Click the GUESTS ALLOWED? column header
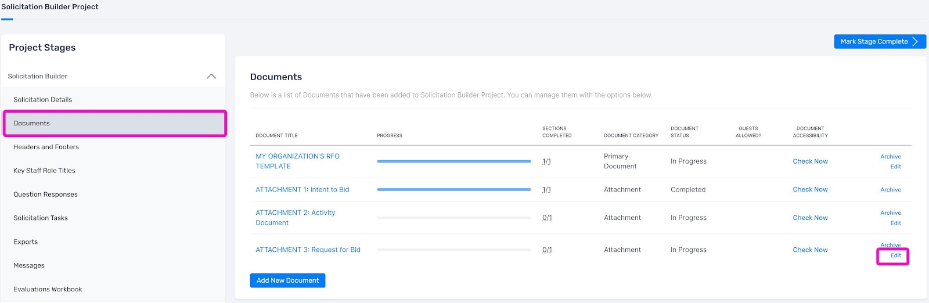Viewport: 929px width, 303px height. pos(748,132)
